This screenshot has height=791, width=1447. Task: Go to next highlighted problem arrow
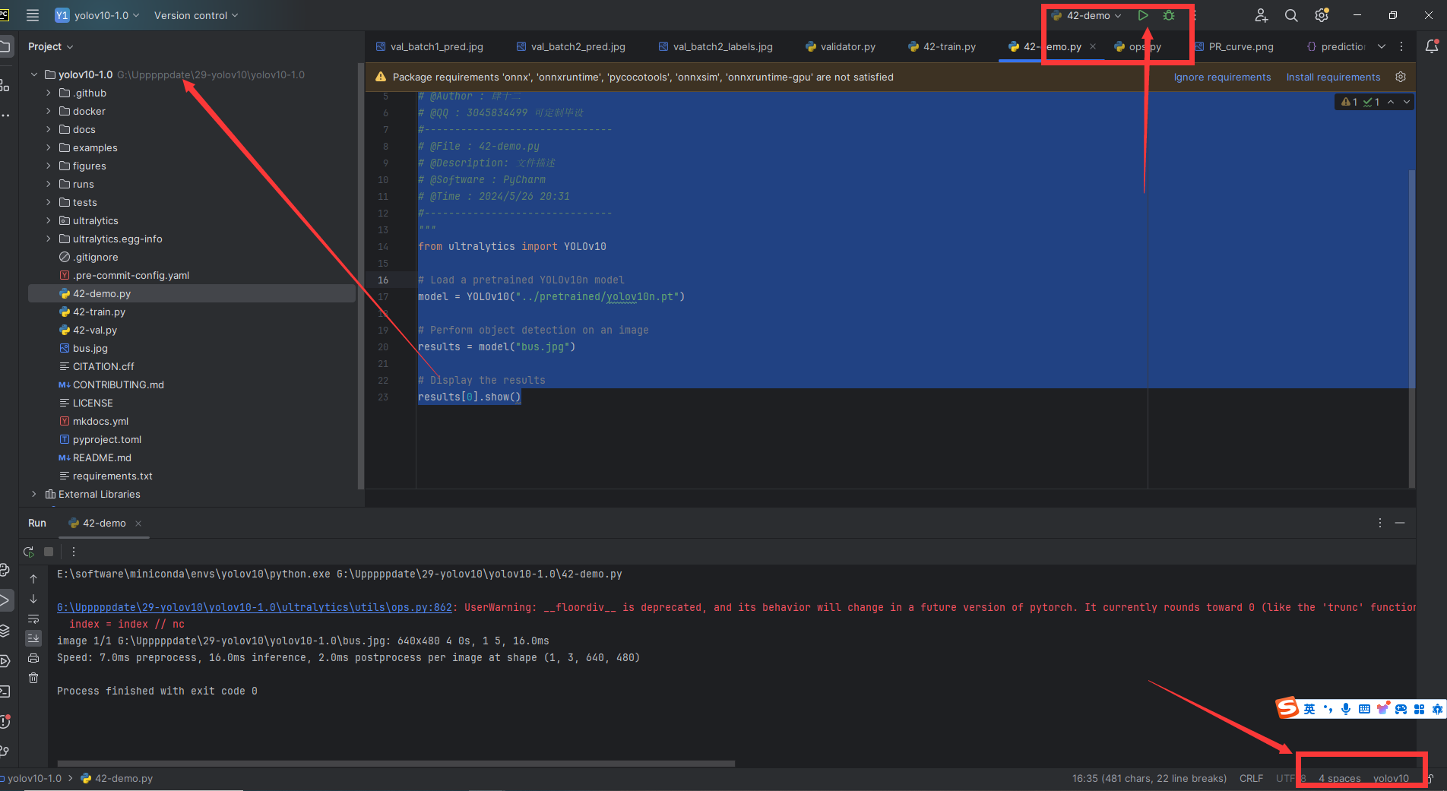pos(1407,102)
